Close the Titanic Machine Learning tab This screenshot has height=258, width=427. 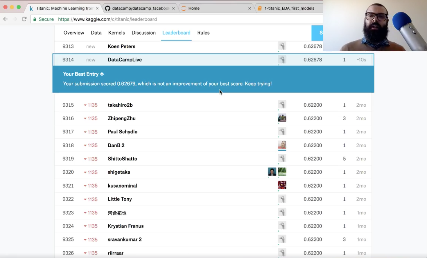[97, 8]
